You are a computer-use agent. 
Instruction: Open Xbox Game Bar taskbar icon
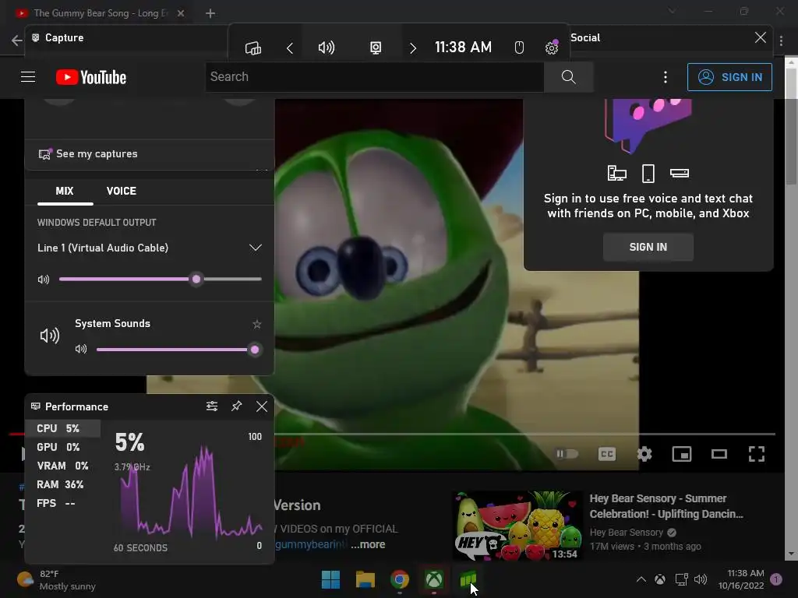click(x=433, y=579)
